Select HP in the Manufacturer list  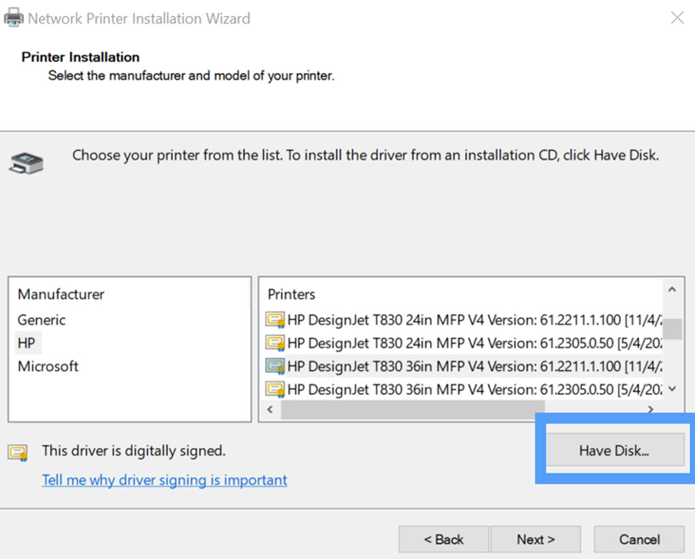27,343
